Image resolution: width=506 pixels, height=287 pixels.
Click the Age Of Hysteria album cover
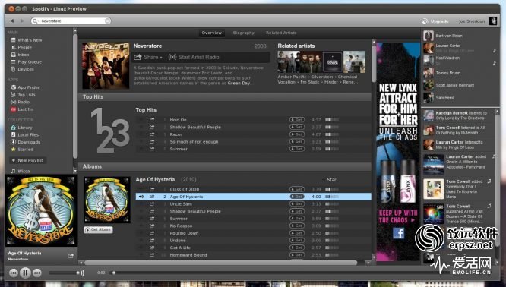[107, 200]
